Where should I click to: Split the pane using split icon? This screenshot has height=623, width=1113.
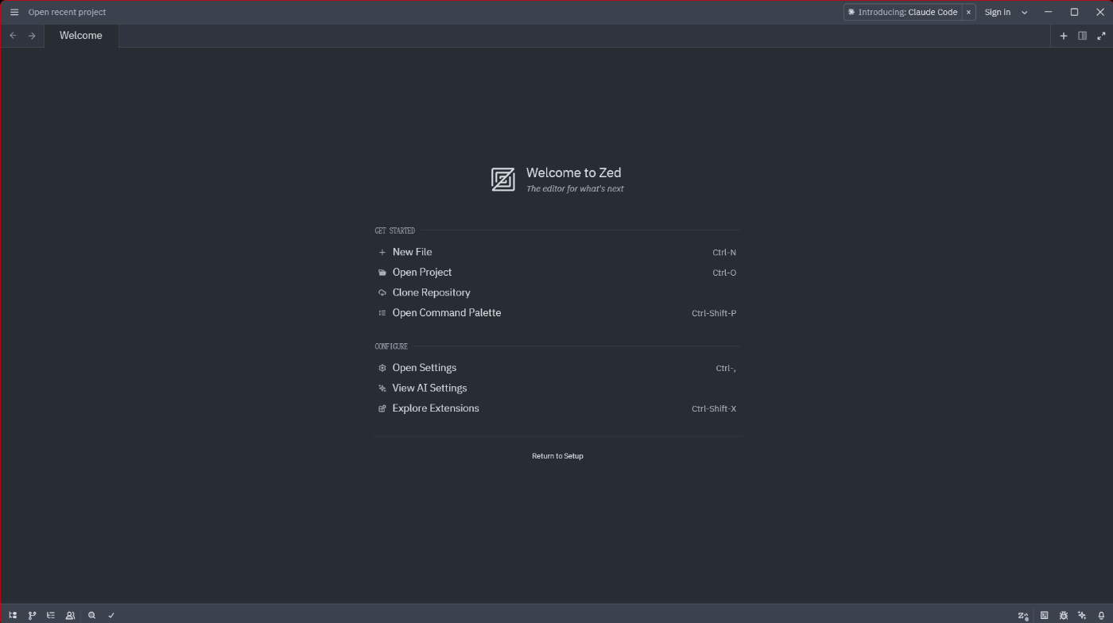[1082, 36]
